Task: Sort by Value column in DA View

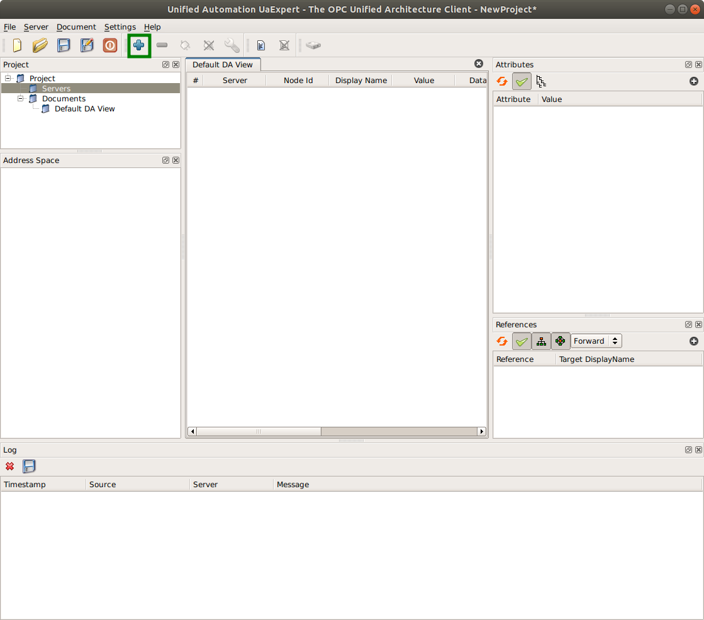Action: [x=424, y=81]
